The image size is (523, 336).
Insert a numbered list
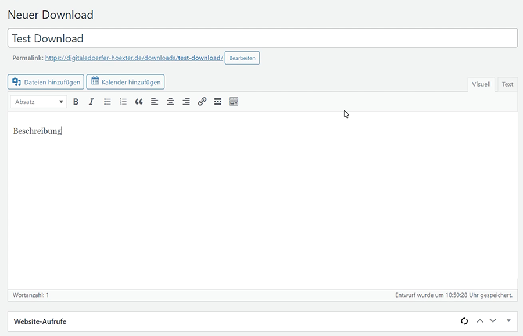pyautogui.click(x=123, y=102)
